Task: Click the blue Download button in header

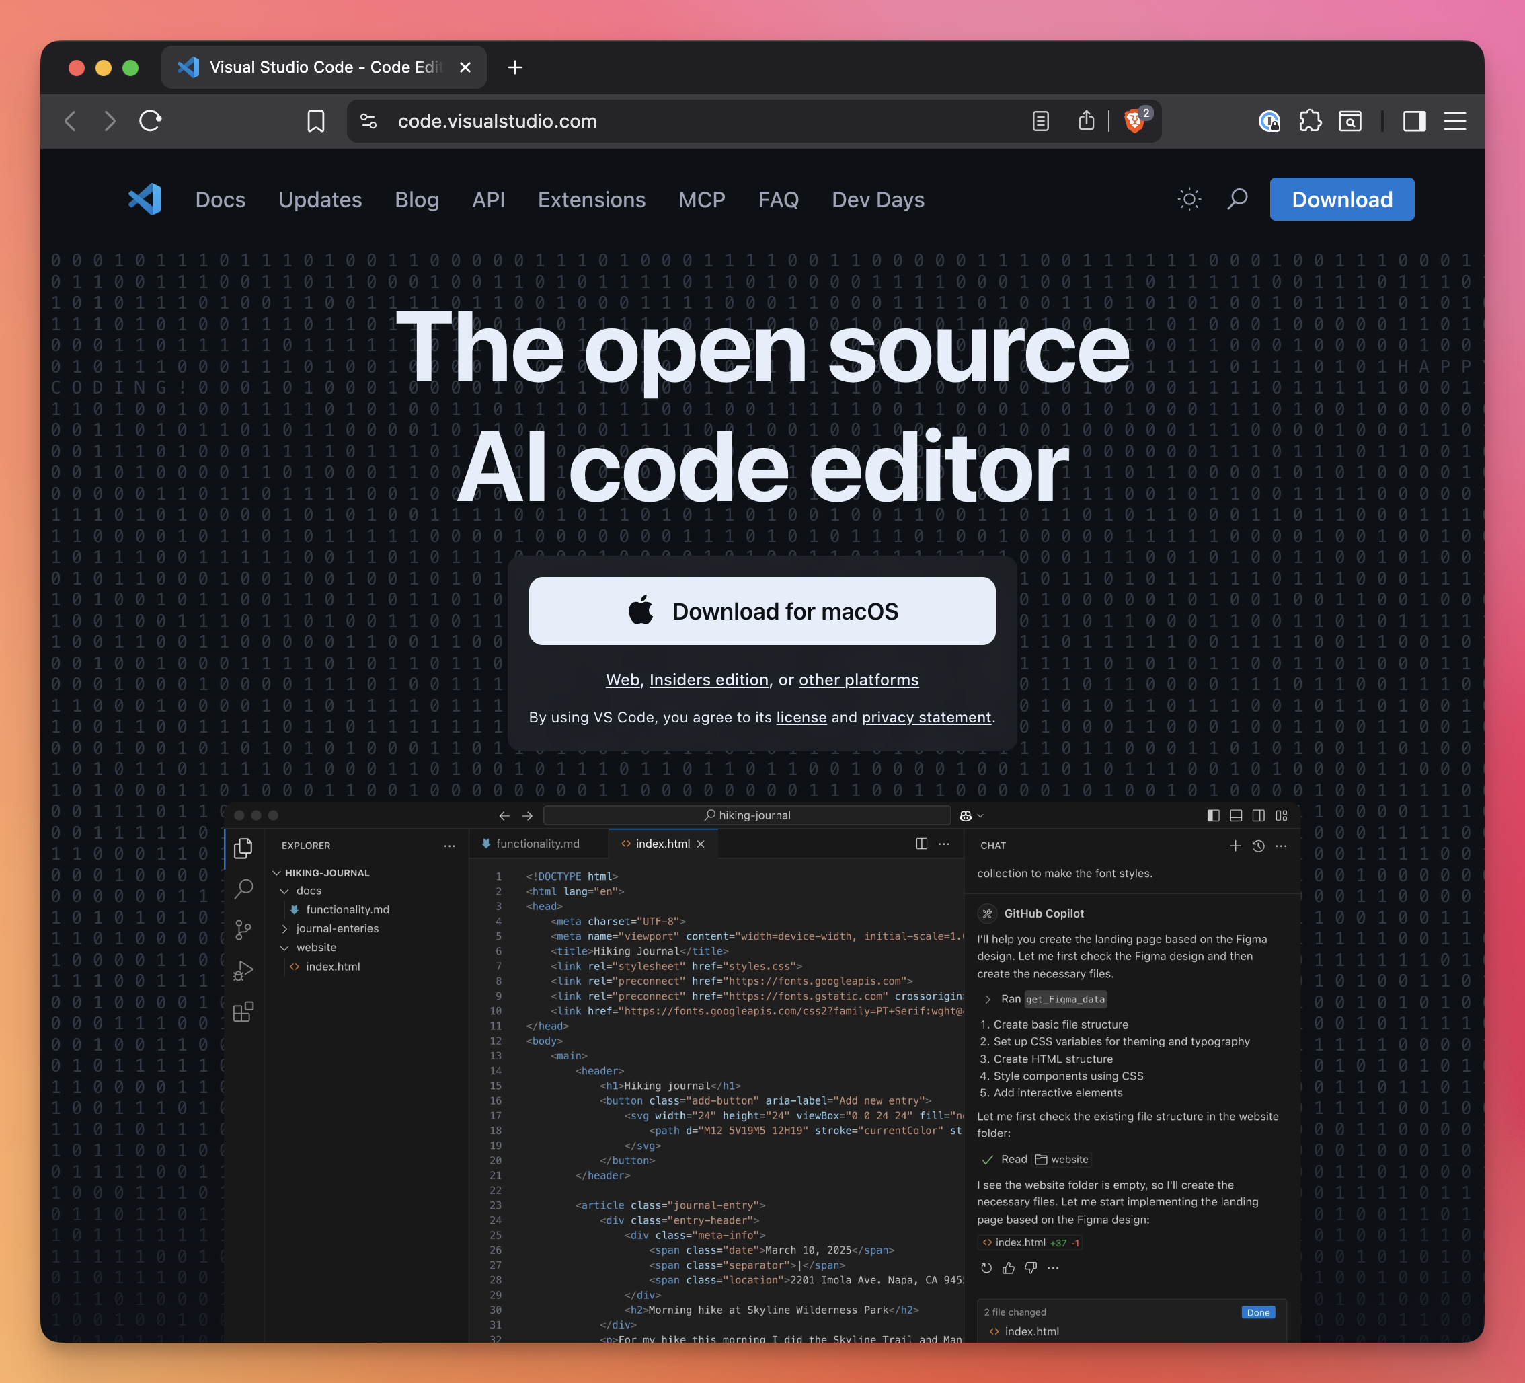Action: (x=1342, y=199)
